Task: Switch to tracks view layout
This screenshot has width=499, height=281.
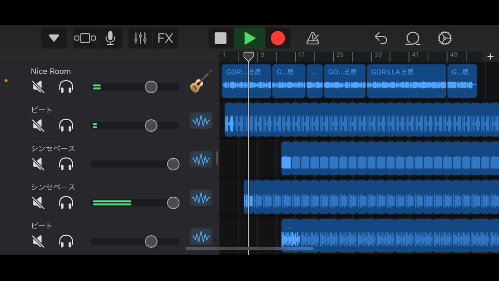Action: (x=85, y=39)
